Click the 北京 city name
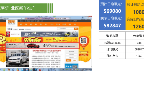Viewport: 144px width, 91px height. (10, 29)
